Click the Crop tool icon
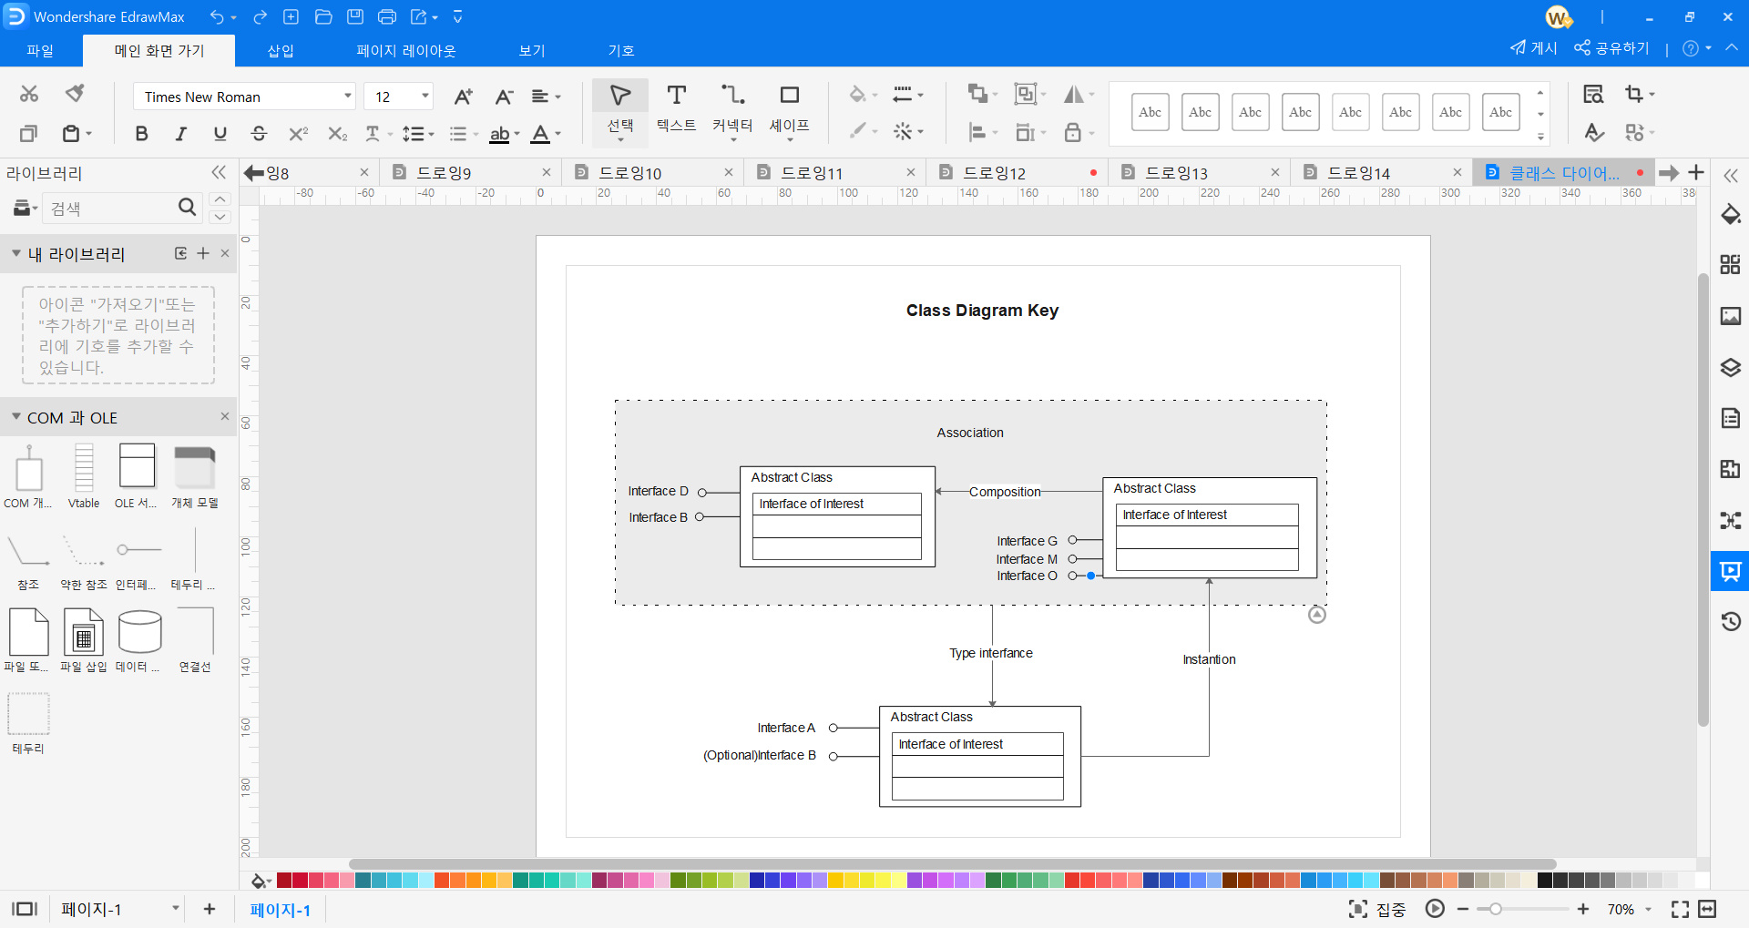Screen dimensions: 1749x928 coord(1634,95)
